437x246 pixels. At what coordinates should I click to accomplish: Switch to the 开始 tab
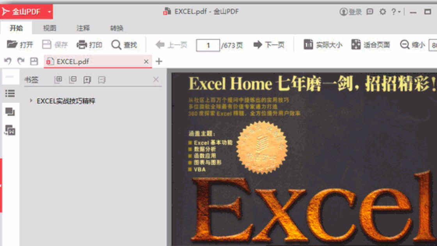[16, 28]
